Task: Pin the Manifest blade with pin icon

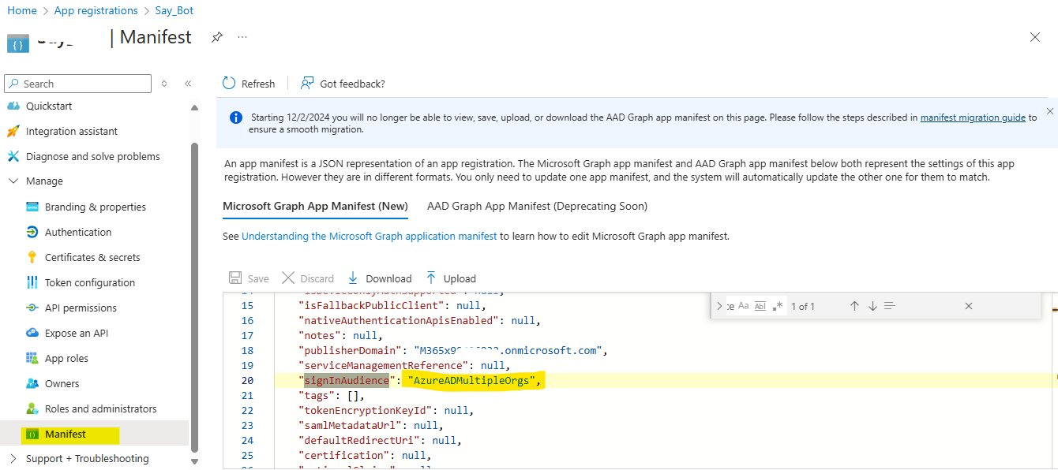Action: tap(216, 37)
